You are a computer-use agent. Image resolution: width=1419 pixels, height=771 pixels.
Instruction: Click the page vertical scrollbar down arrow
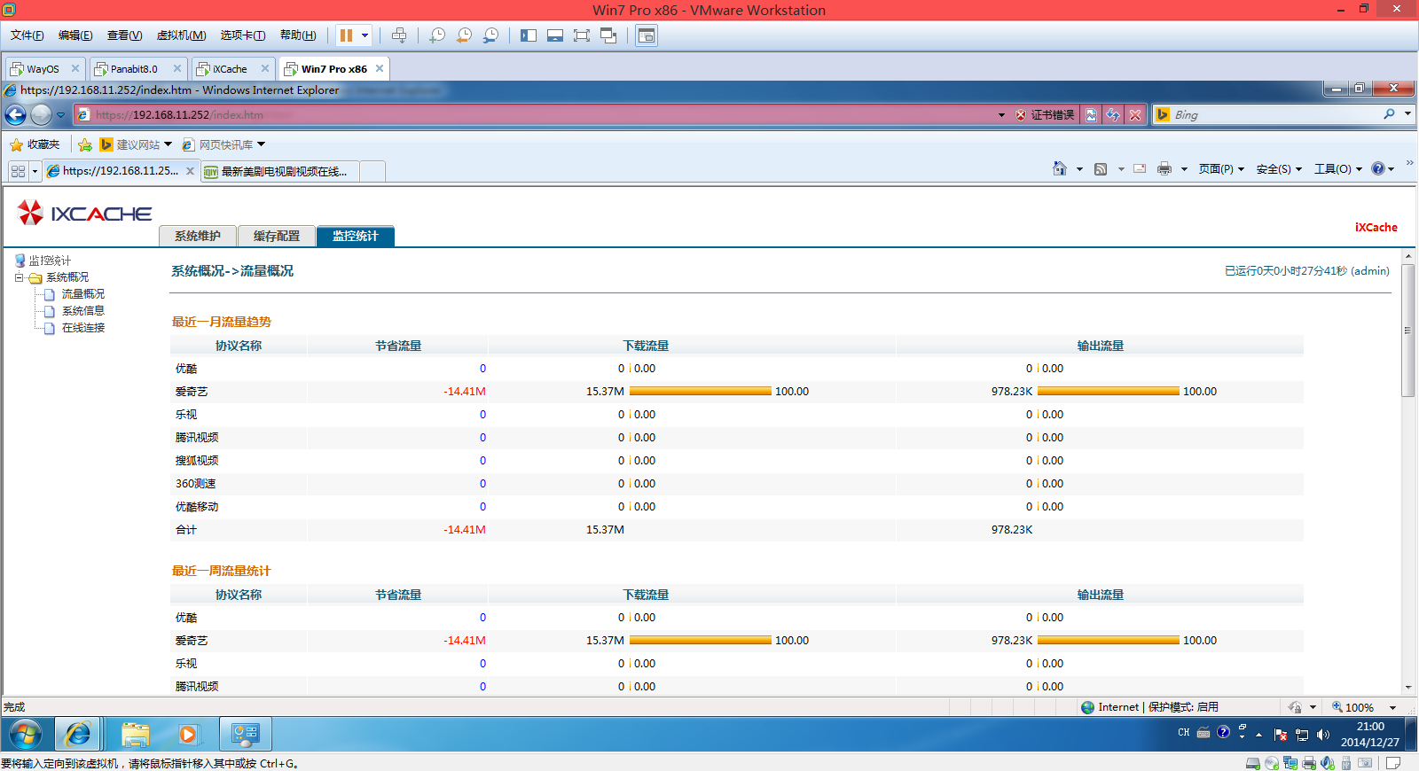pos(1407,687)
